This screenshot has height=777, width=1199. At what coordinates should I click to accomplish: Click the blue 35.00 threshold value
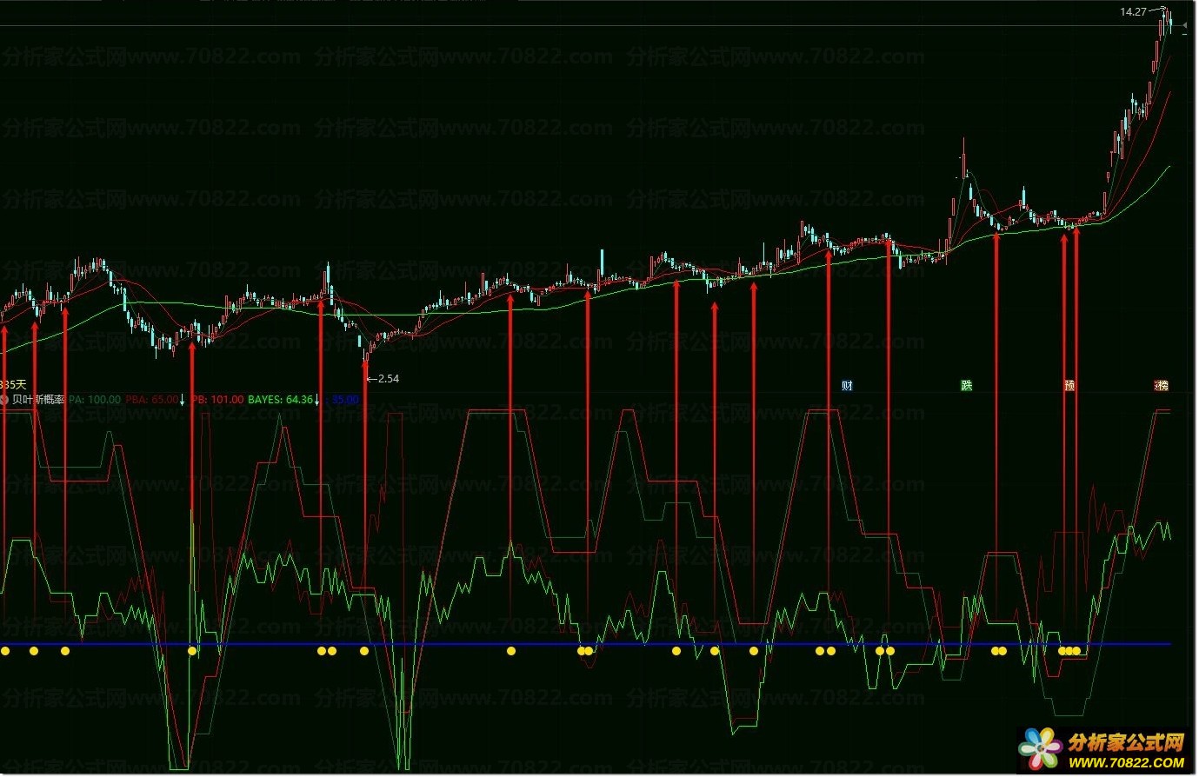[345, 400]
